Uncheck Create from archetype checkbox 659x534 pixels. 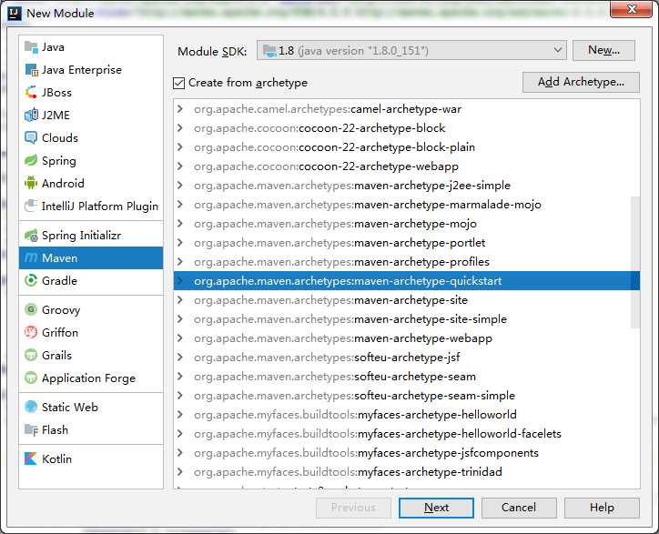[178, 83]
